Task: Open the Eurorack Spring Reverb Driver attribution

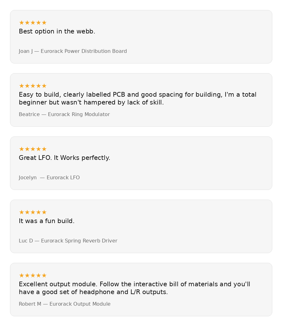Action: click(68, 241)
